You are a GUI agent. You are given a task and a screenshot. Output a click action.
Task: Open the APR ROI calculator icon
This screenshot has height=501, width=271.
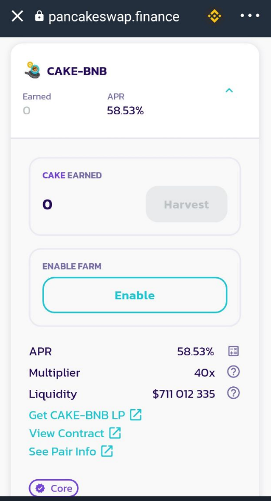click(x=233, y=351)
